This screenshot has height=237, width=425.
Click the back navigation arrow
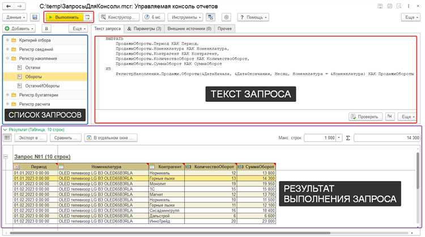click(x=8, y=6)
